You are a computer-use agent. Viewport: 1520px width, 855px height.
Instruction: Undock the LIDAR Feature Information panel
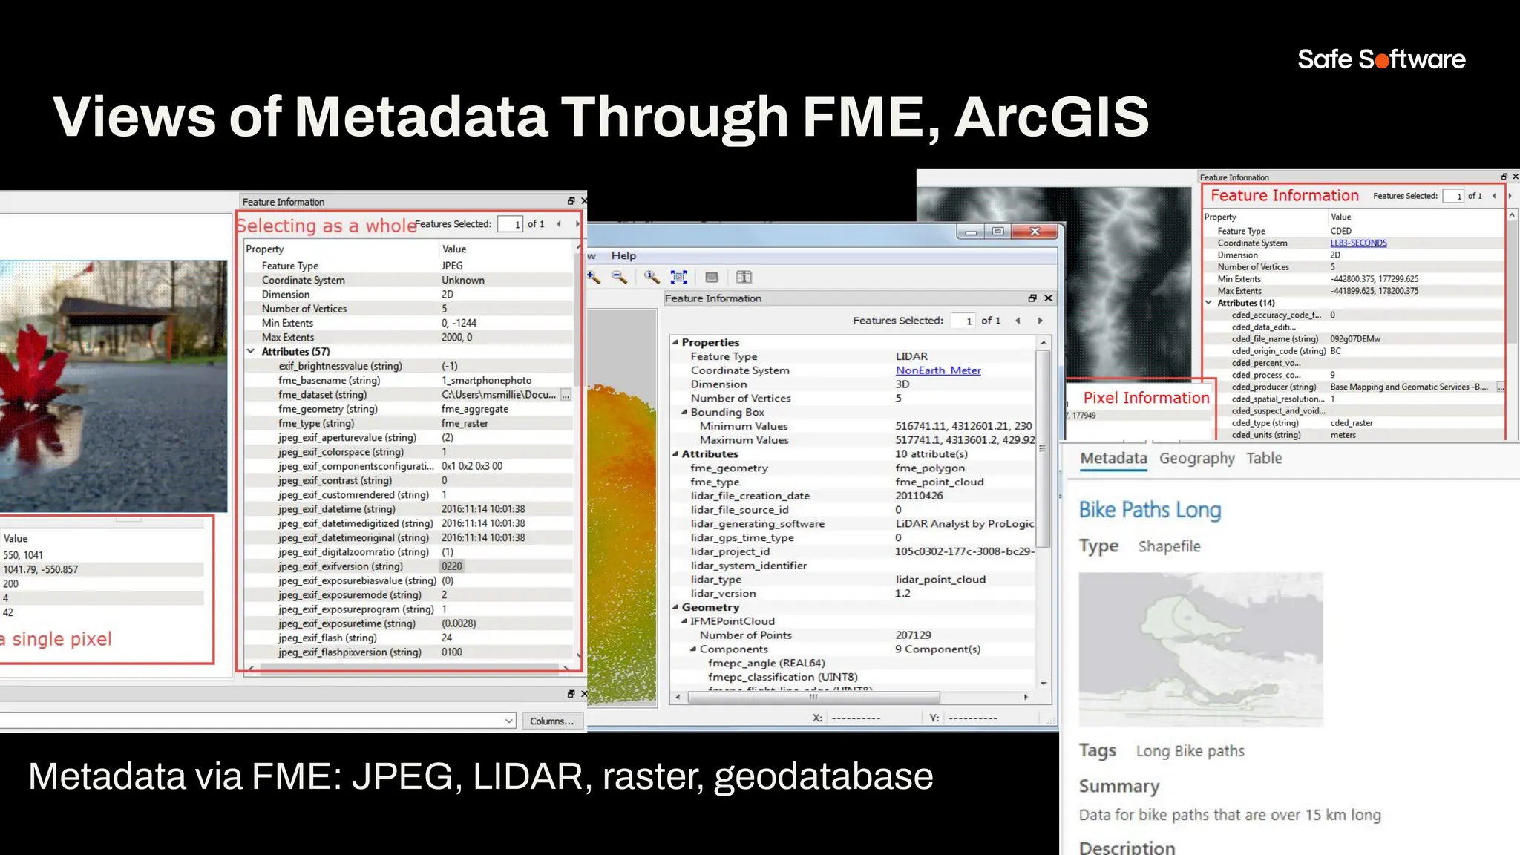[1032, 298]
